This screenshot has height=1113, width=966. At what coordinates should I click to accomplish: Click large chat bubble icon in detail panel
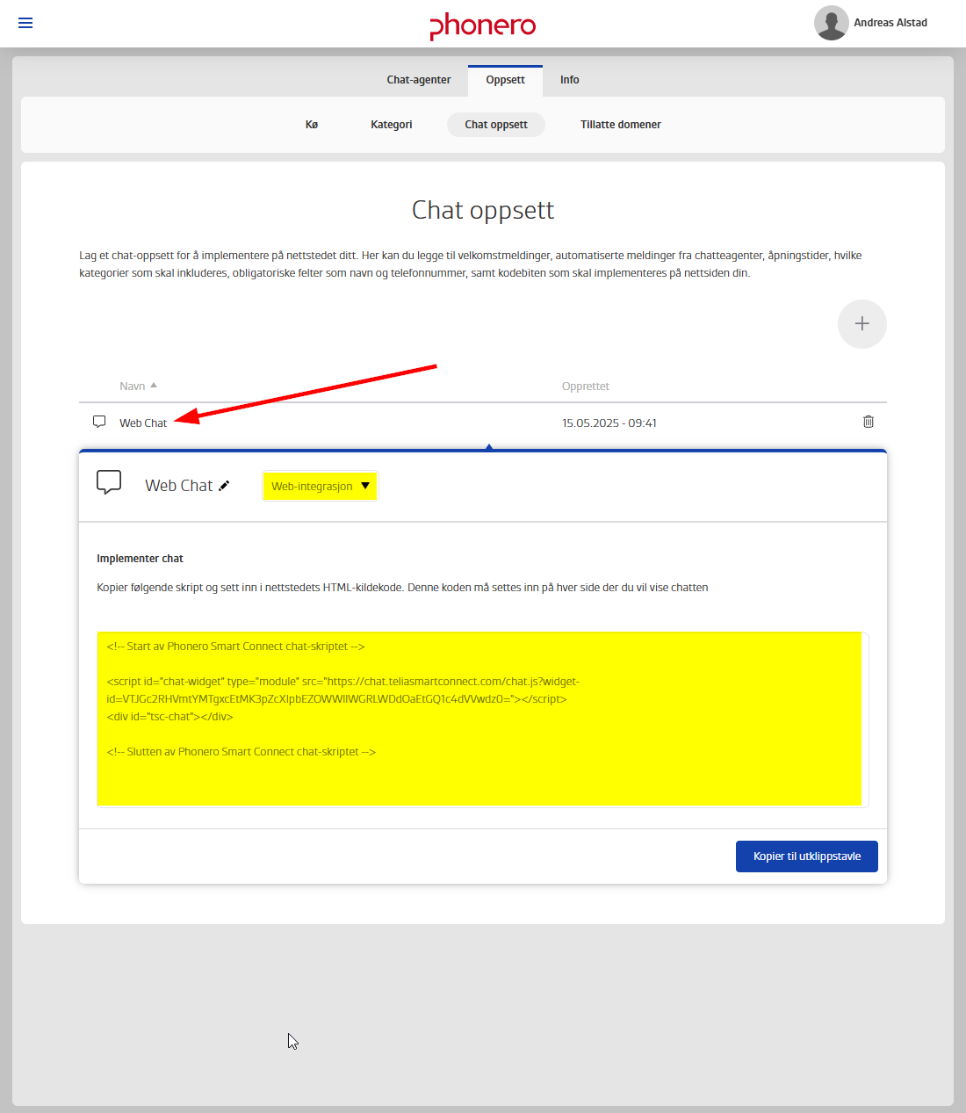point(109,482)
